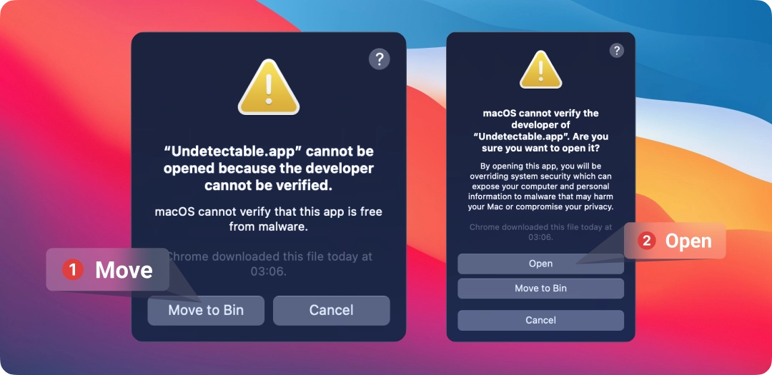Choose Move to Bin in the left dialog
Image resolution: width=772 pixels, height=375 pixels.
pyautogui.click(x=206, y=310)
